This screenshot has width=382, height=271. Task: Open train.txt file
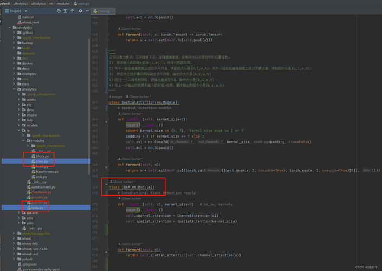(28, 17)
